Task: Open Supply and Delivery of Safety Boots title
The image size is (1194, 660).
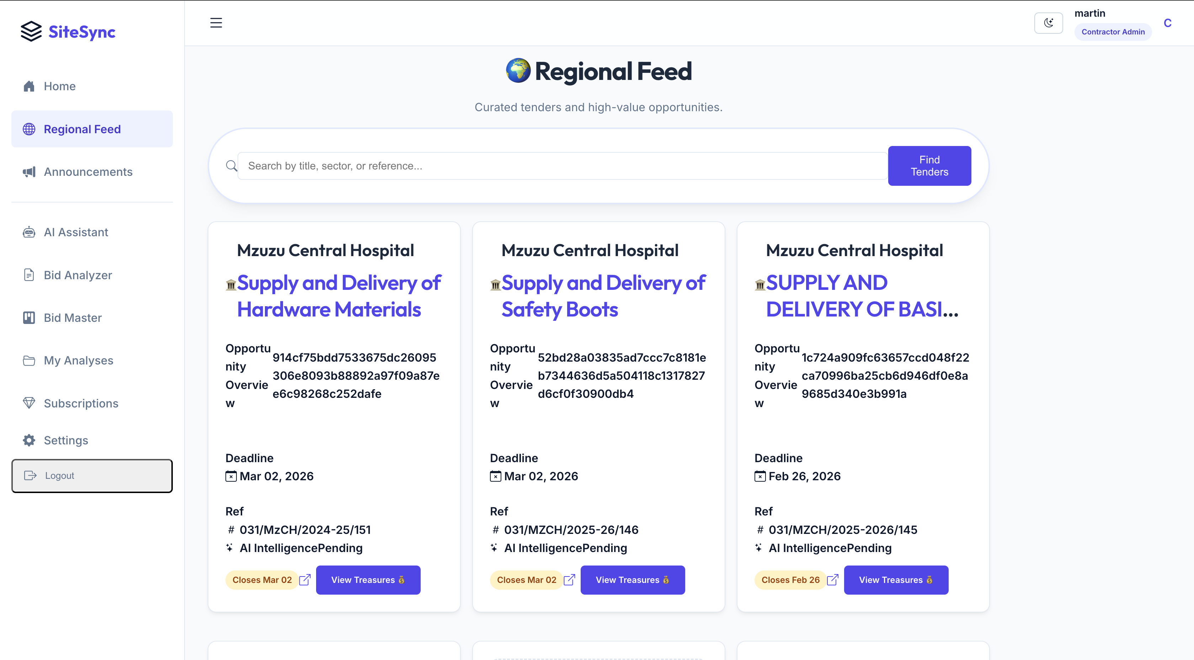Action: coord(603,296)
